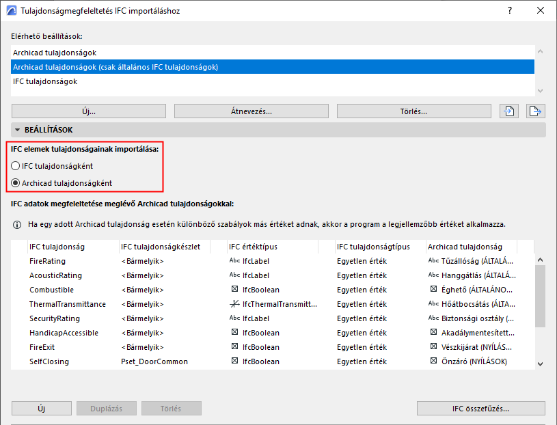Click boolean icon beside Vészkijárat property

click(433, 346)
